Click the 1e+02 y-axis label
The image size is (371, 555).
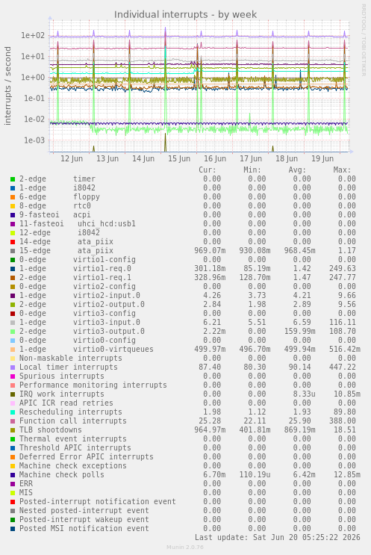point(33,35)
